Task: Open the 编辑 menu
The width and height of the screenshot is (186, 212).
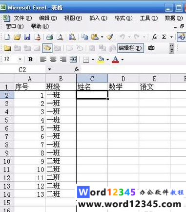Action: coord(48,18)
